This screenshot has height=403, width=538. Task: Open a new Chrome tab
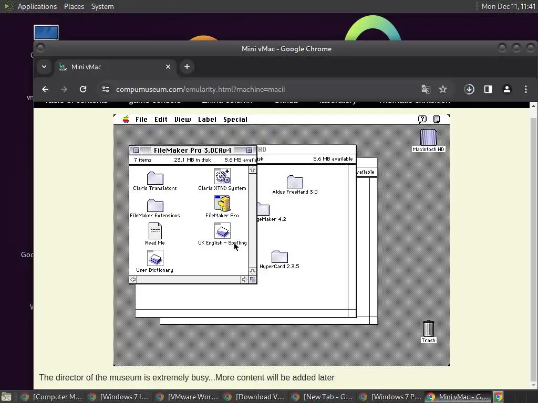[187, 67]
